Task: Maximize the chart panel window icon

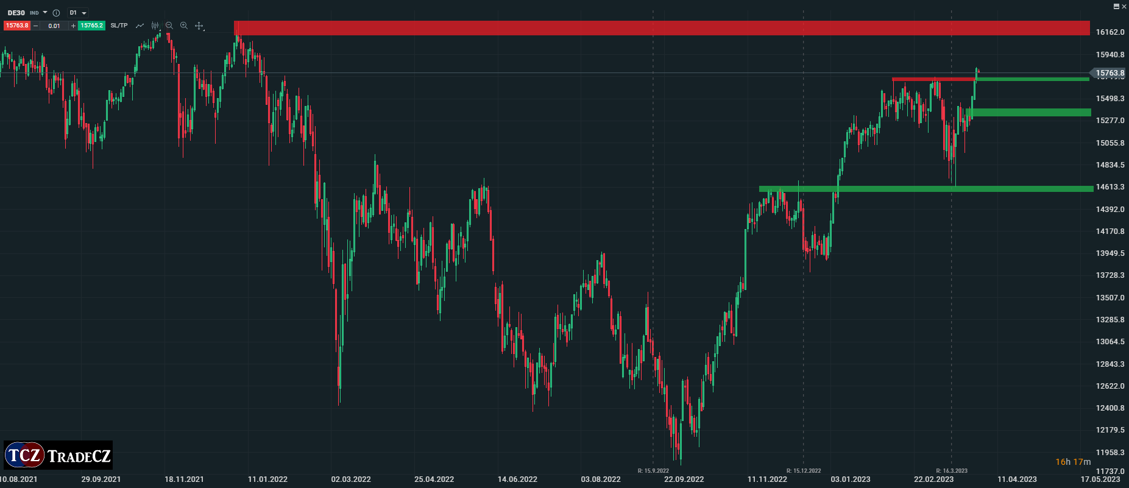Action: coord(1116,6)
